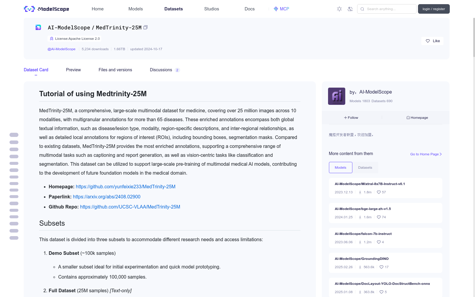Open the falcon-7b-instruct model card
The width and height of the screenshot is (475, 297).
pos(386,238)
